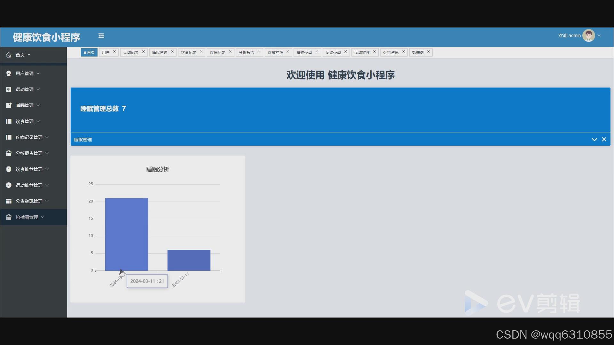Image resolution: width=614 pixels, height=345 pixels.
Task: Click the 睡眠管理总数 7 statistic card
Action: click(341, 110)
